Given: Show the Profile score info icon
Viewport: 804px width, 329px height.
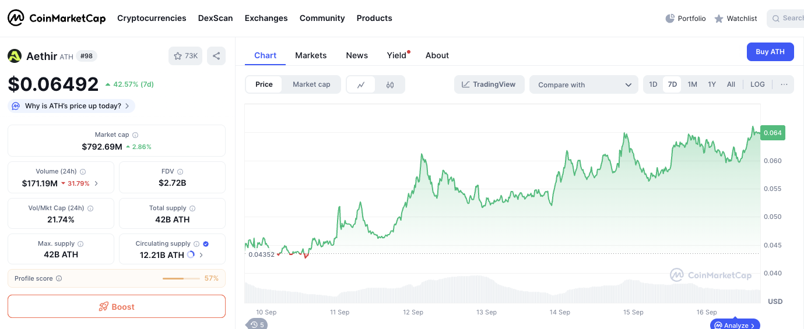Looking at the screenshot, I should pos(59,278).
